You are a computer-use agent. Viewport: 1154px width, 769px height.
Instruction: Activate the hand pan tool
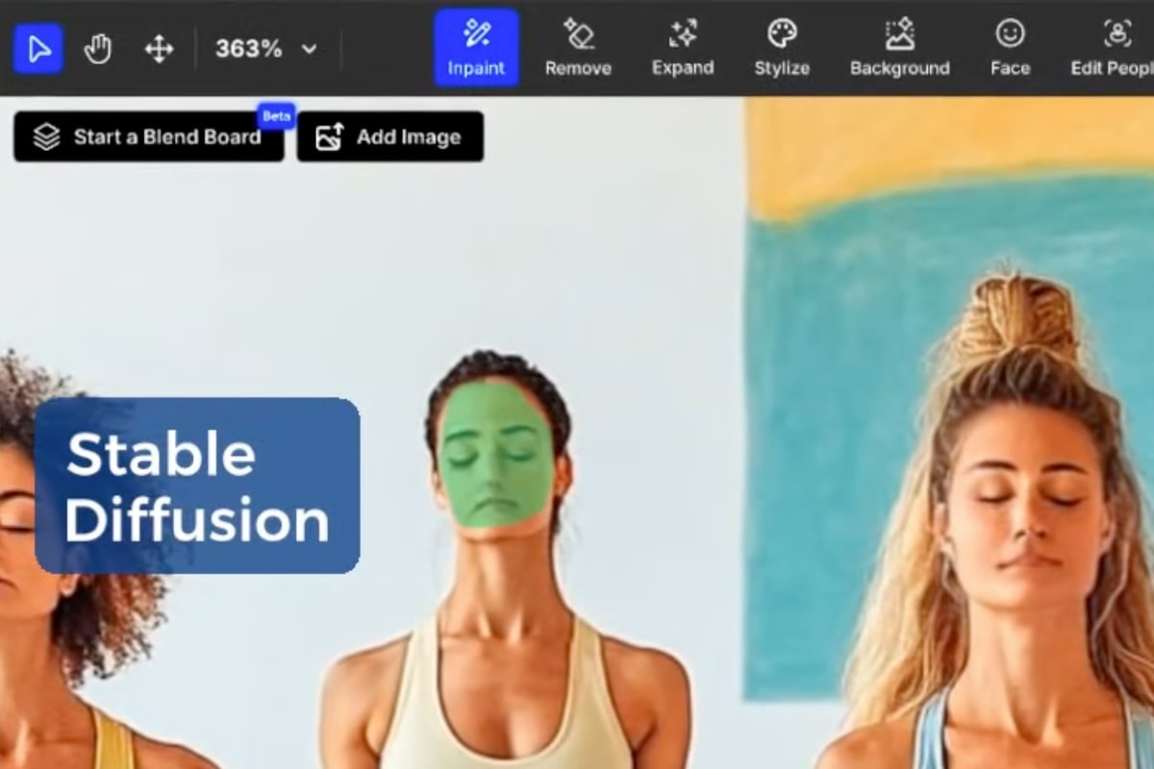[x=98, y=49]
